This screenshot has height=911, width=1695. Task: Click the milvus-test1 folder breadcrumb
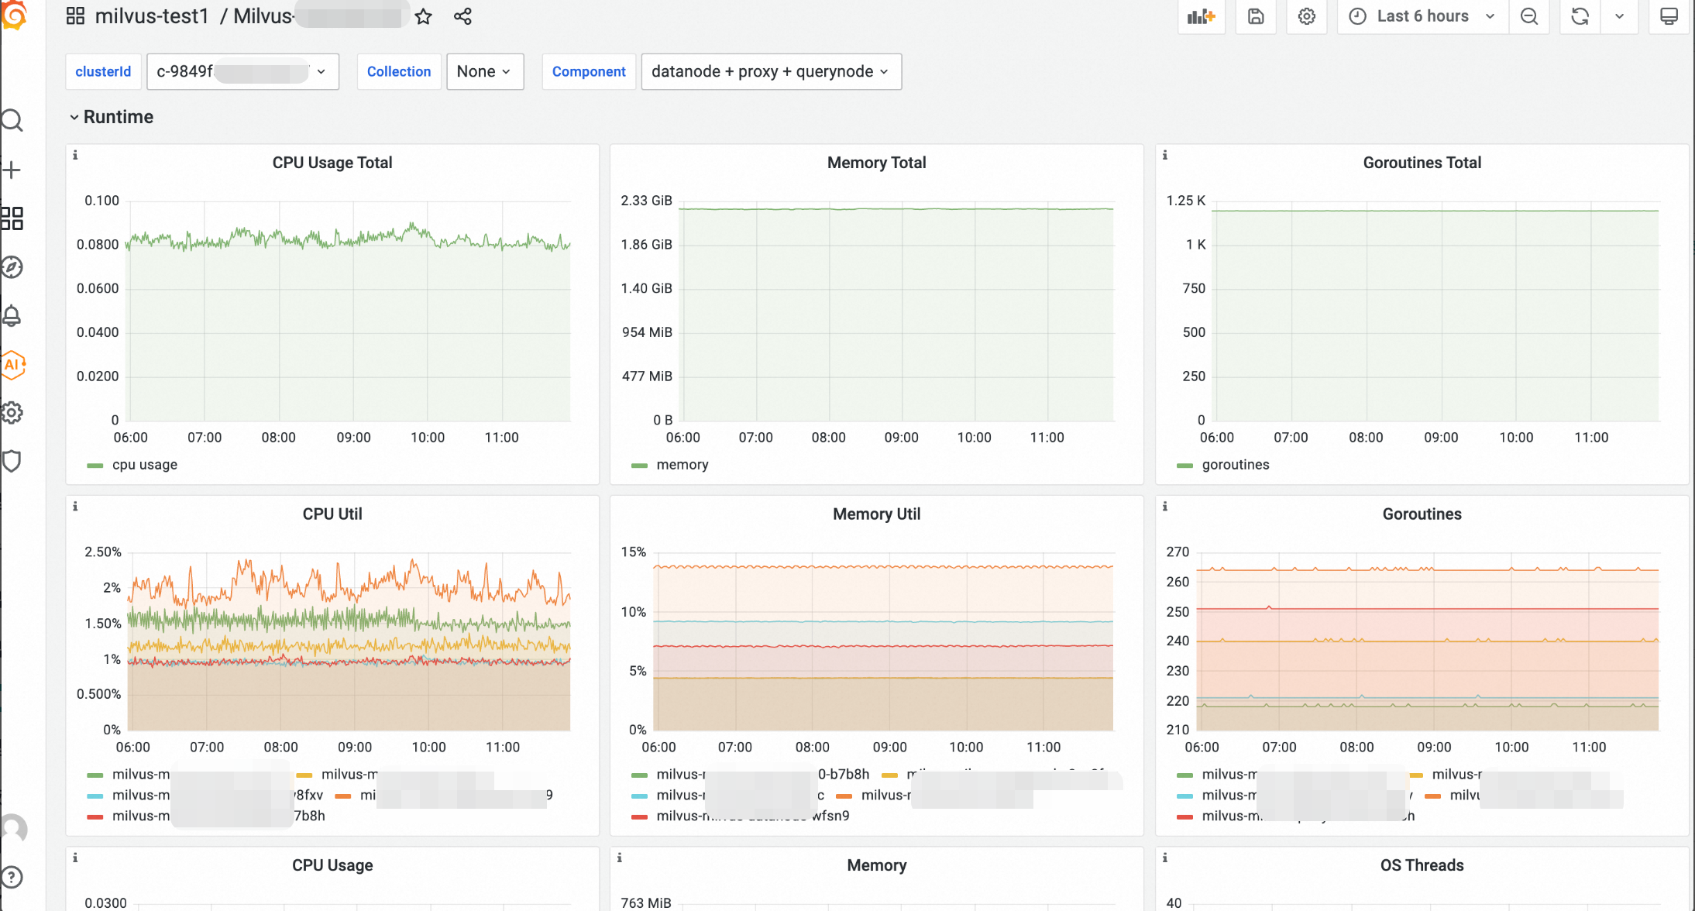(x=152, y=16)
